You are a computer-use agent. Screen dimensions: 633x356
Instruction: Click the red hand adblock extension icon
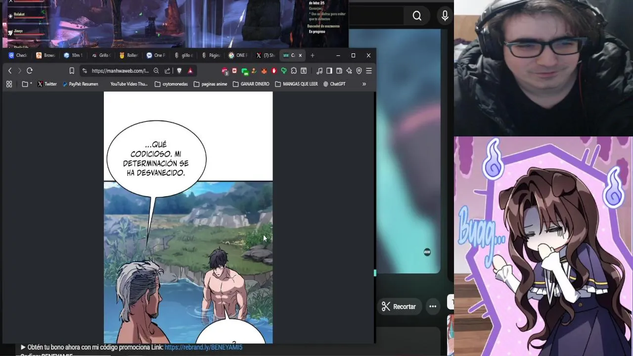click(274, 71)
